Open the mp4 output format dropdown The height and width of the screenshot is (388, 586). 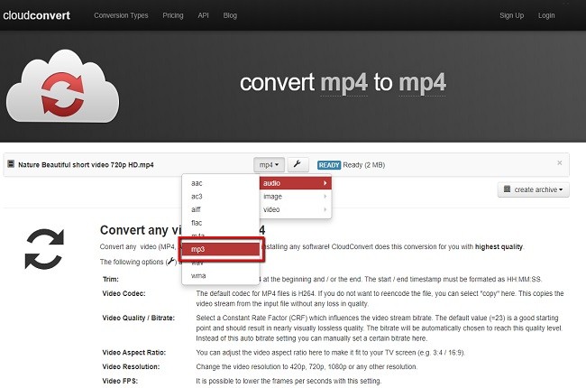pyautogui.click(x=269, y=164)
